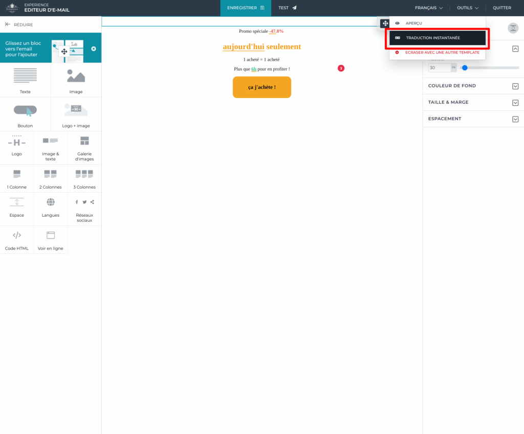The width and height of the screenshot is (524, 434).
Task: Adjust the pixel size slider
Action: [x=465, y=67]
